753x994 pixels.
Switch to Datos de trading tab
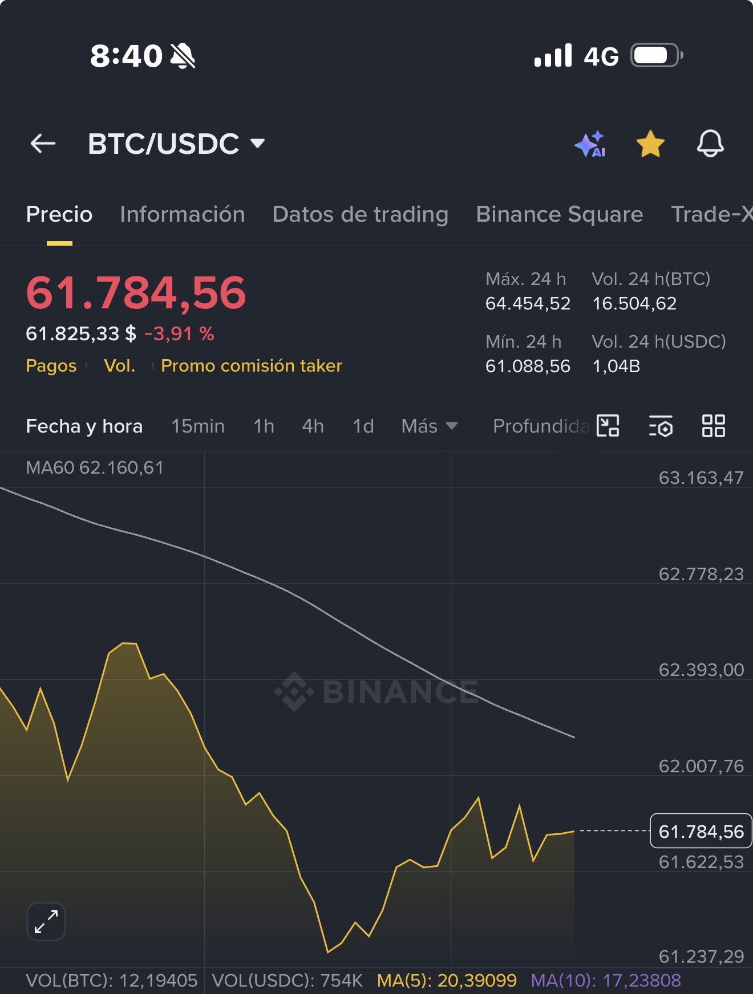[x=361, y=214]
